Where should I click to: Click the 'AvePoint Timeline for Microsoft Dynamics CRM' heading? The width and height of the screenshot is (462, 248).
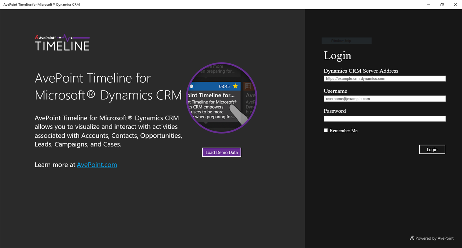point(108,87)
